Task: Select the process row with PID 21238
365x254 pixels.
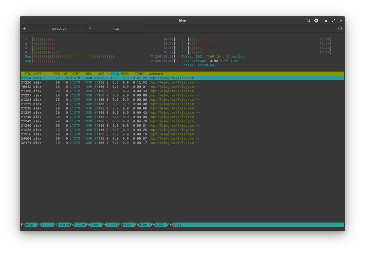Action: [x=182, y=108]
